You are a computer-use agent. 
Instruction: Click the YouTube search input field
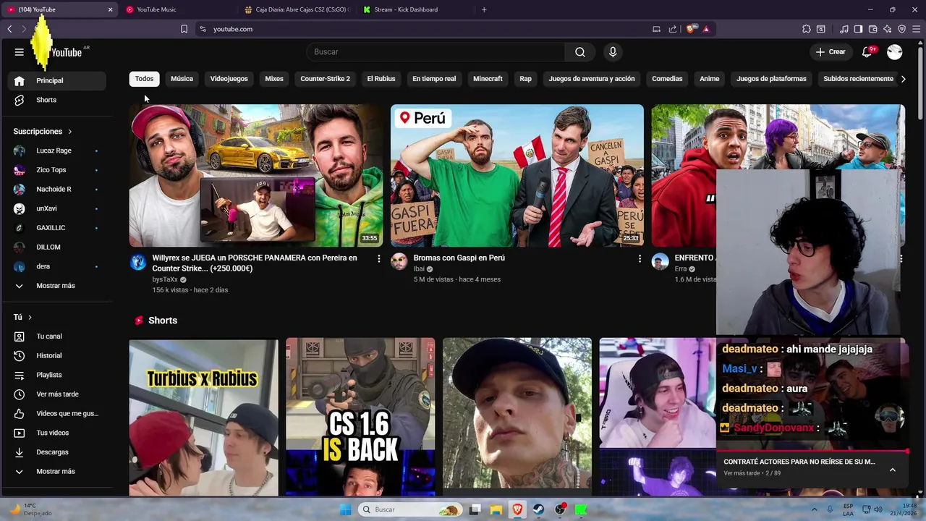436,52
